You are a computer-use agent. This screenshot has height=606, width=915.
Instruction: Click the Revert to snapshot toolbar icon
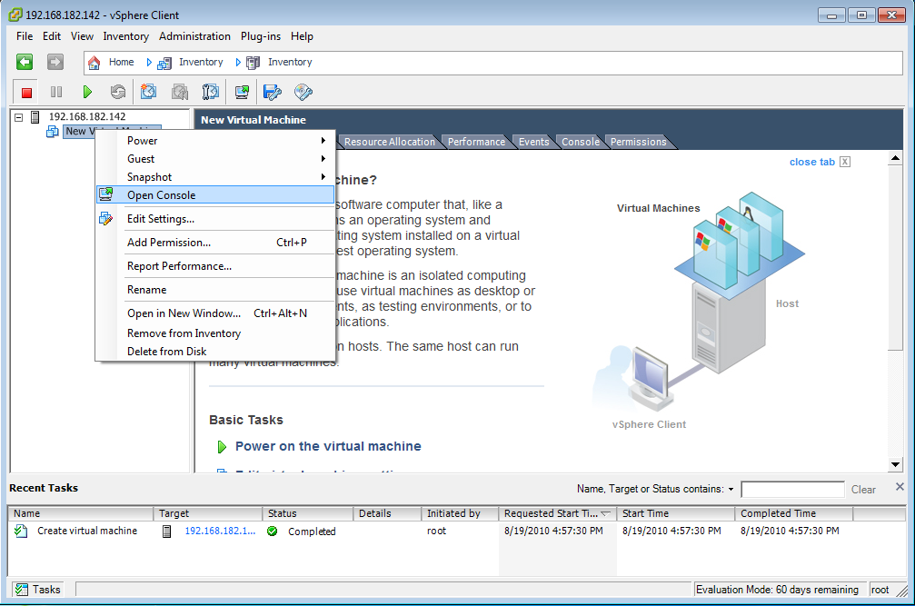tap(180, 92)
